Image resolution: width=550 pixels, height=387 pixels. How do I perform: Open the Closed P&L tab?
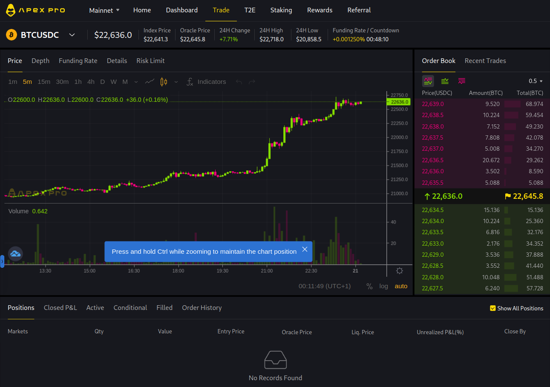point(60,308)
